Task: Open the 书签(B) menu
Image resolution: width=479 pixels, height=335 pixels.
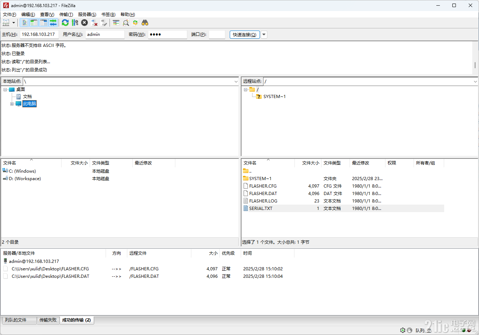Action: (108, 15)
